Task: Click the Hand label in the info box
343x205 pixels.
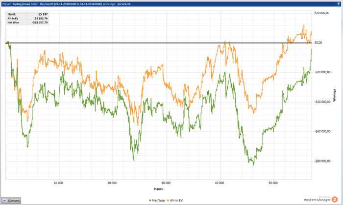Action: [12, 14]
